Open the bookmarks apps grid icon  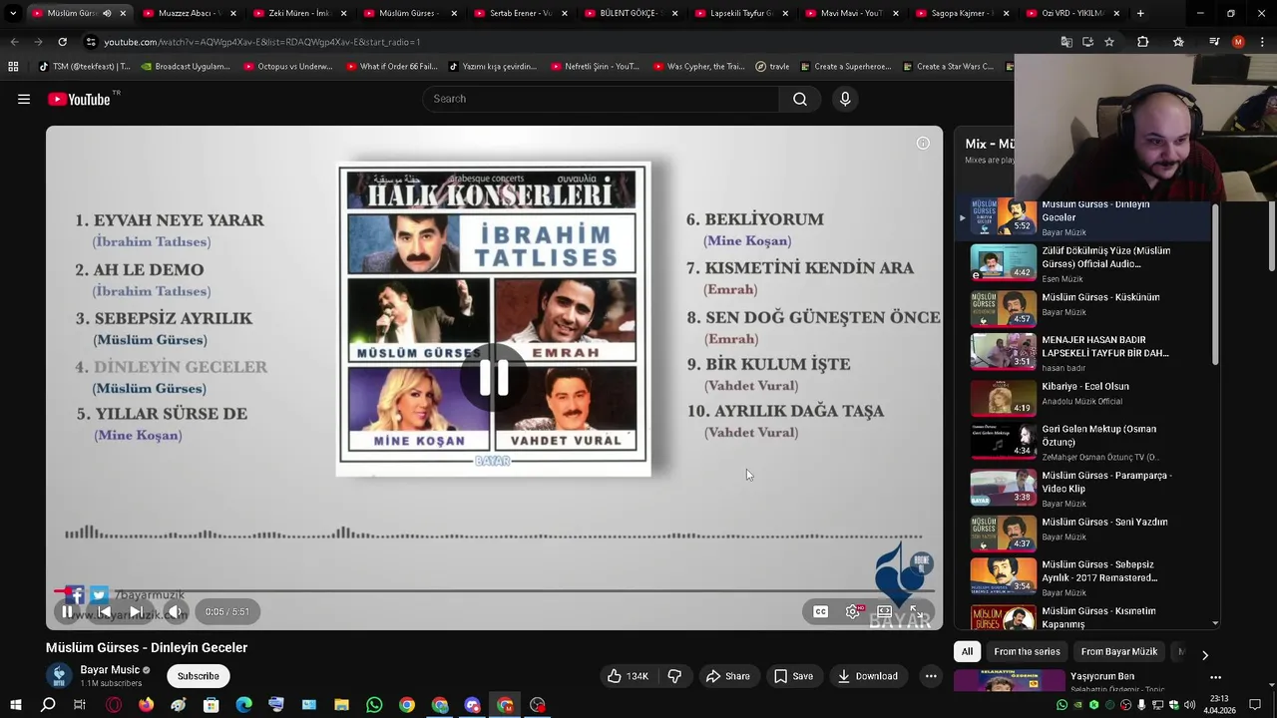(x=13, y=67)
